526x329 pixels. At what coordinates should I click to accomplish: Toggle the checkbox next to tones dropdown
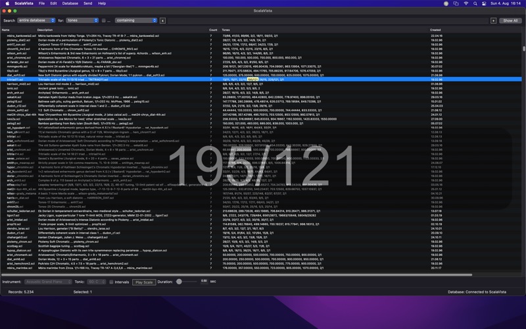(x=104, y=20)
